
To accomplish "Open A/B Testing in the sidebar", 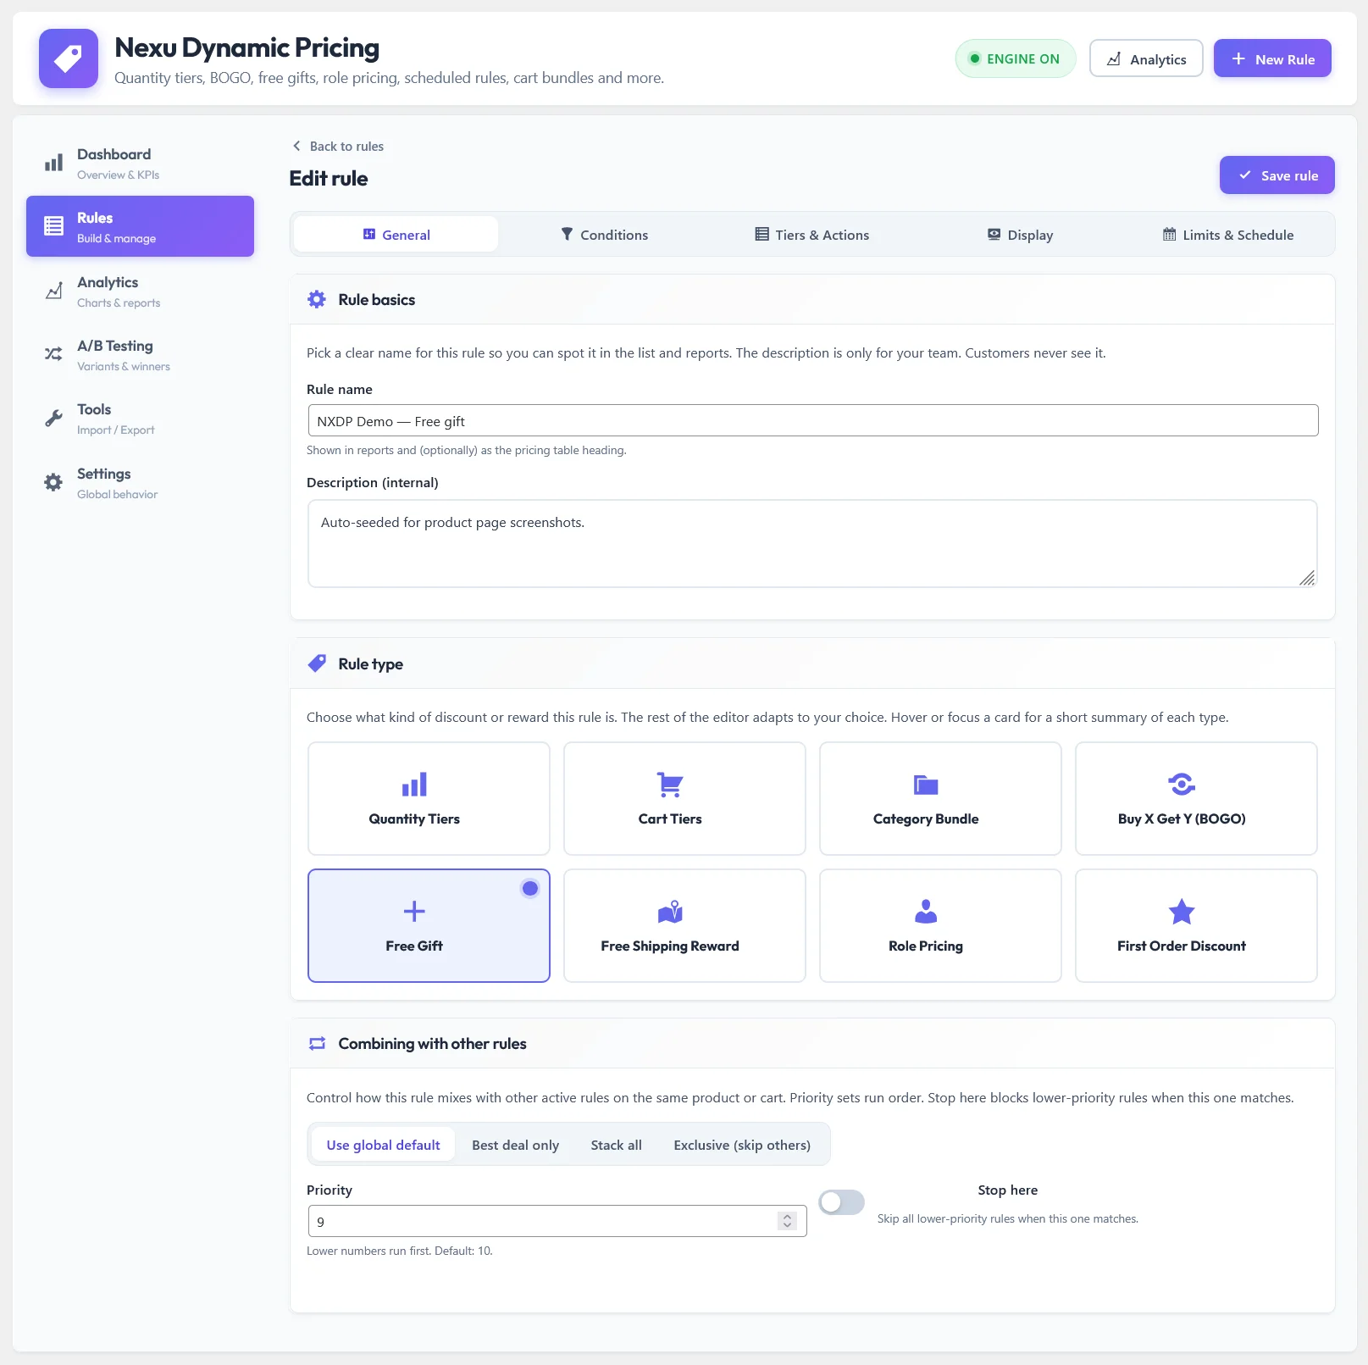I will [140, 354].
